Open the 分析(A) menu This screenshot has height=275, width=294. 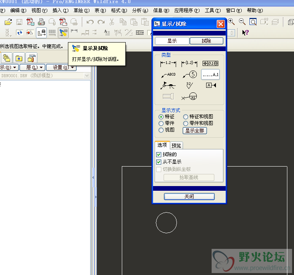140,11
